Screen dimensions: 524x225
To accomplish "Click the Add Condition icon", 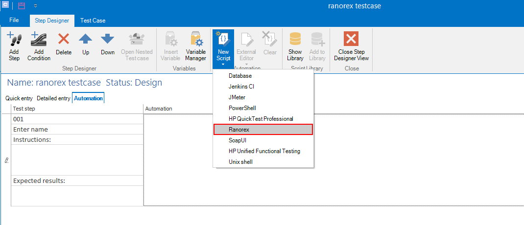I will click(39, 40).
